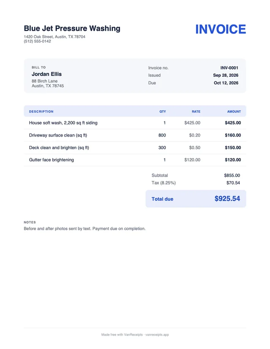Click the total amount $925.54
Image resolution: width=270 pixels, height=349 pixels.
point(227,199)
